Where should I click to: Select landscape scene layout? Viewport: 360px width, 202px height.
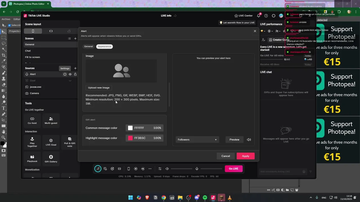tap(51, 31)
